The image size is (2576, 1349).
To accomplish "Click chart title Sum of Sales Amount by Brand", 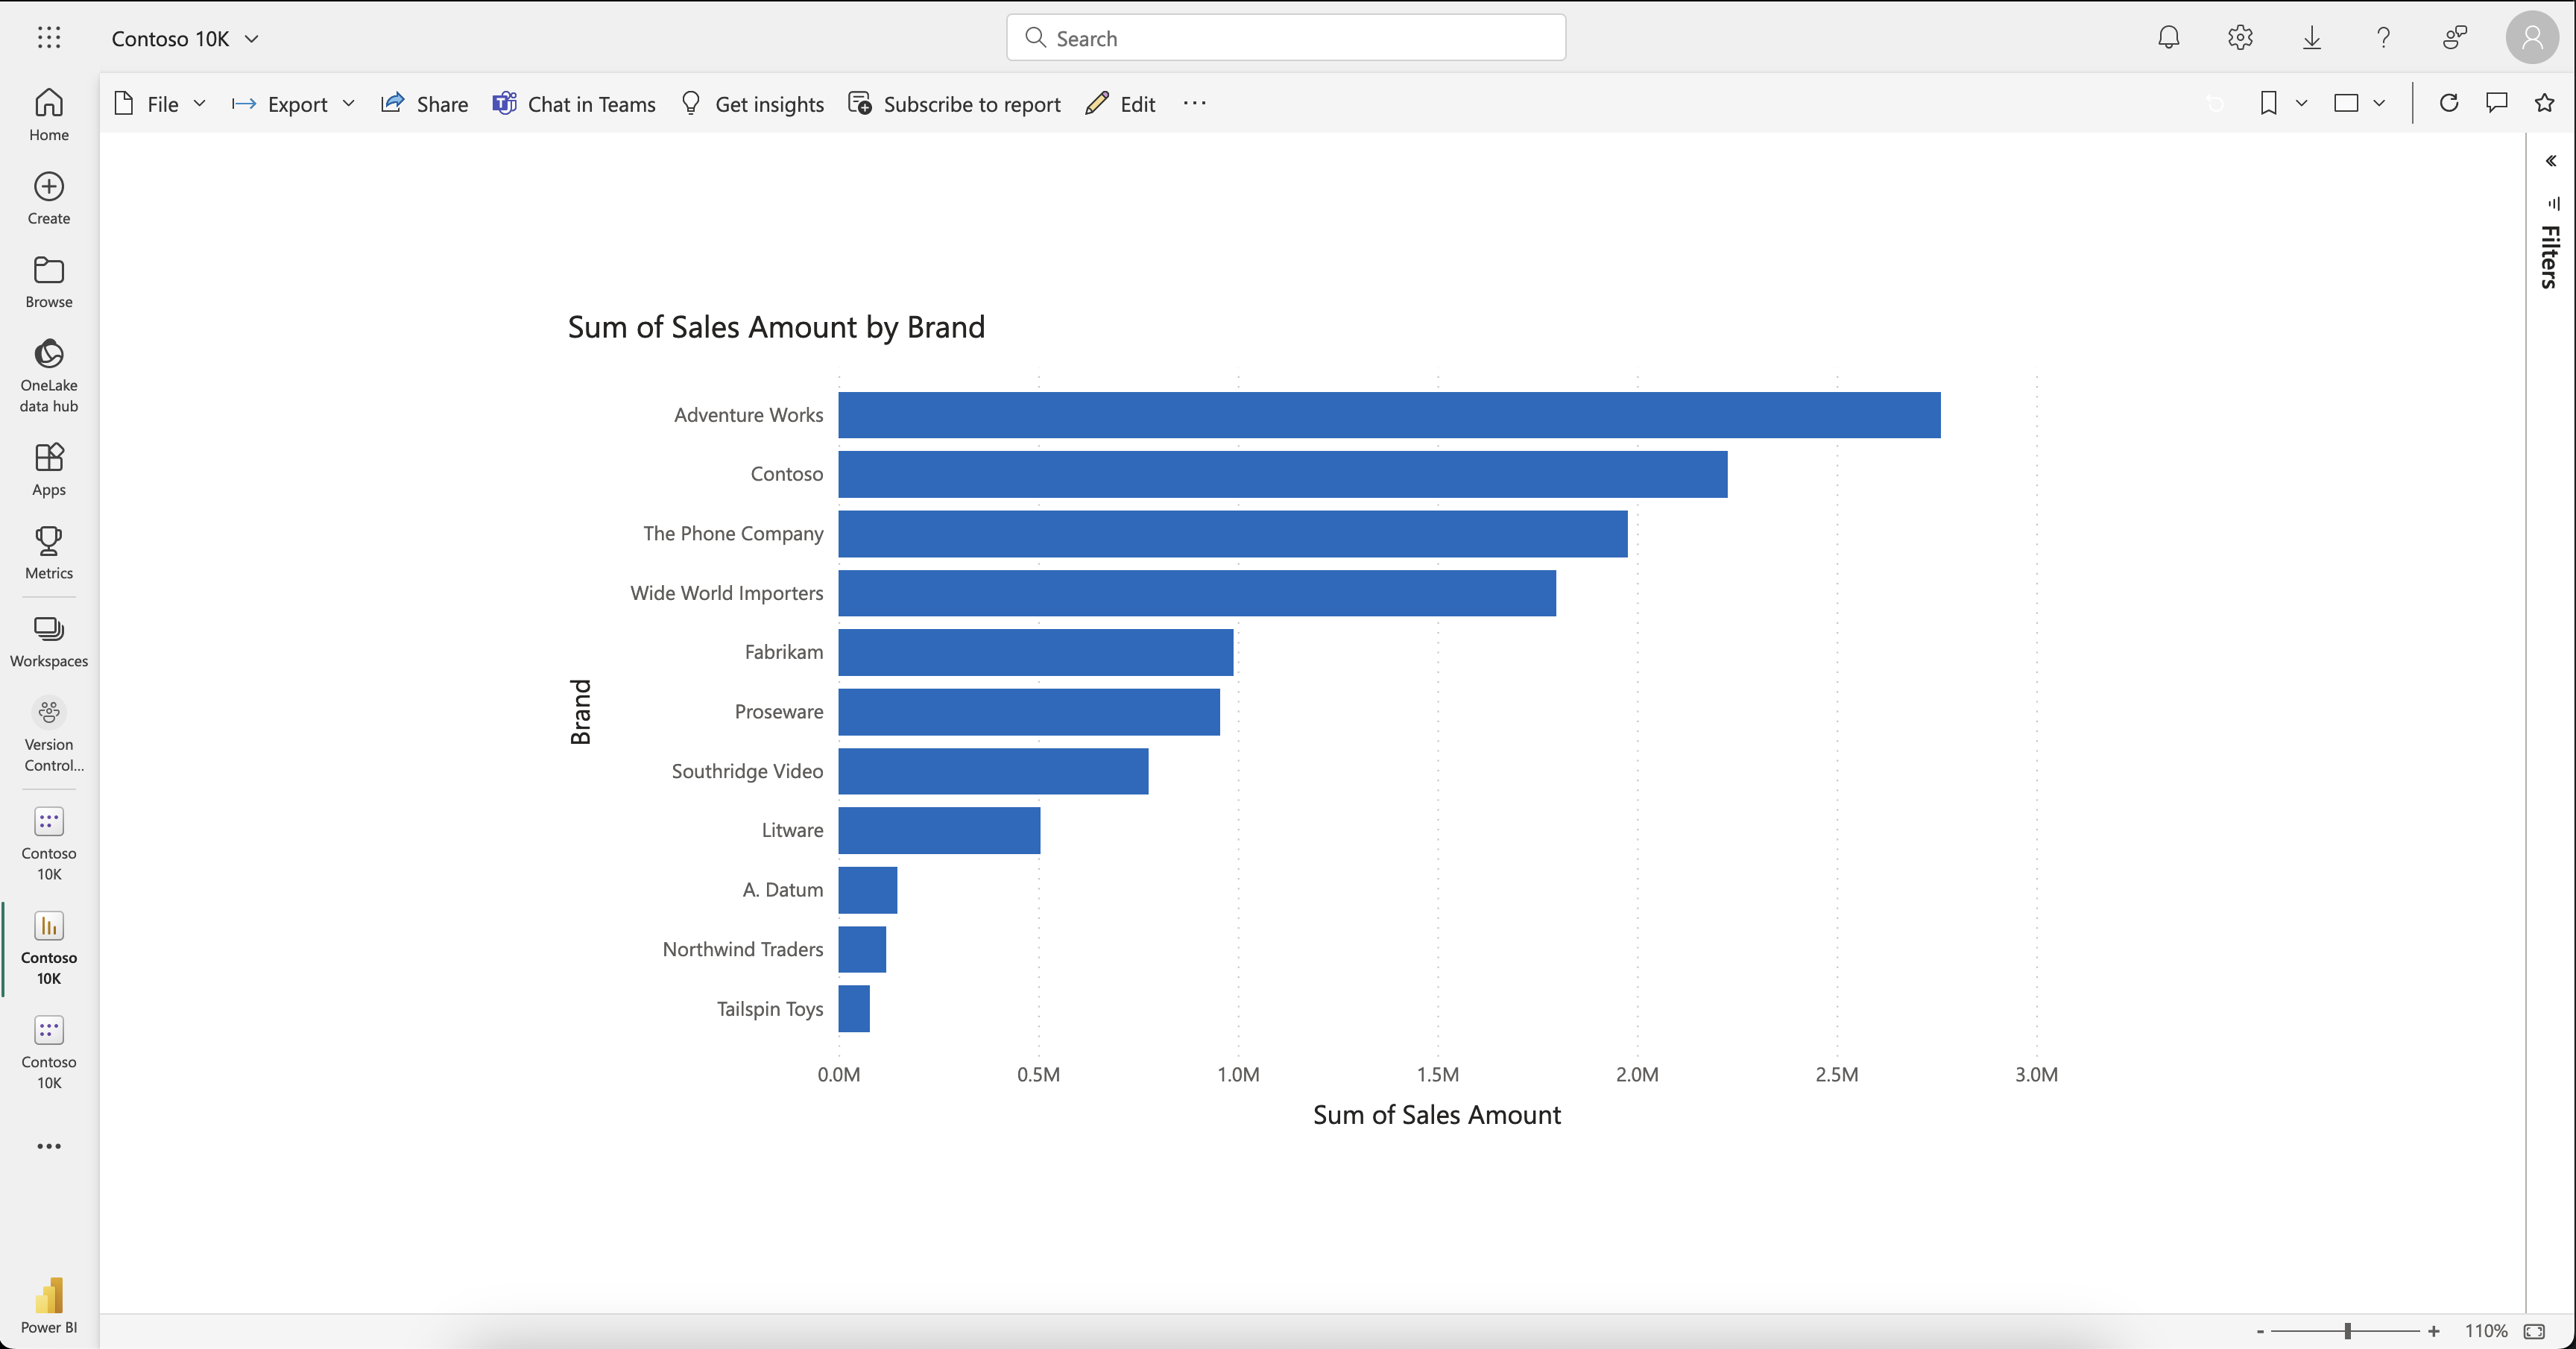I will pos(776,327).
